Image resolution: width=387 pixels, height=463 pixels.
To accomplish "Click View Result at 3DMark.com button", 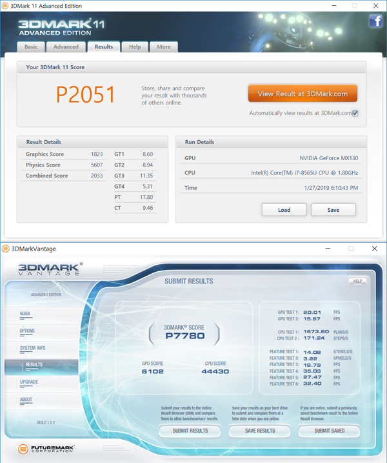I will pyautogui.click(x=303, y=94).
